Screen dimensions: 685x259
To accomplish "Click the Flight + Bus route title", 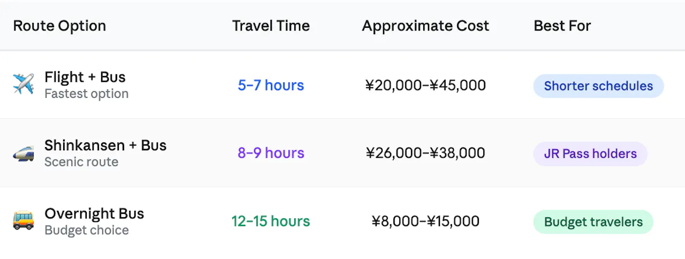I will [85, 77].
